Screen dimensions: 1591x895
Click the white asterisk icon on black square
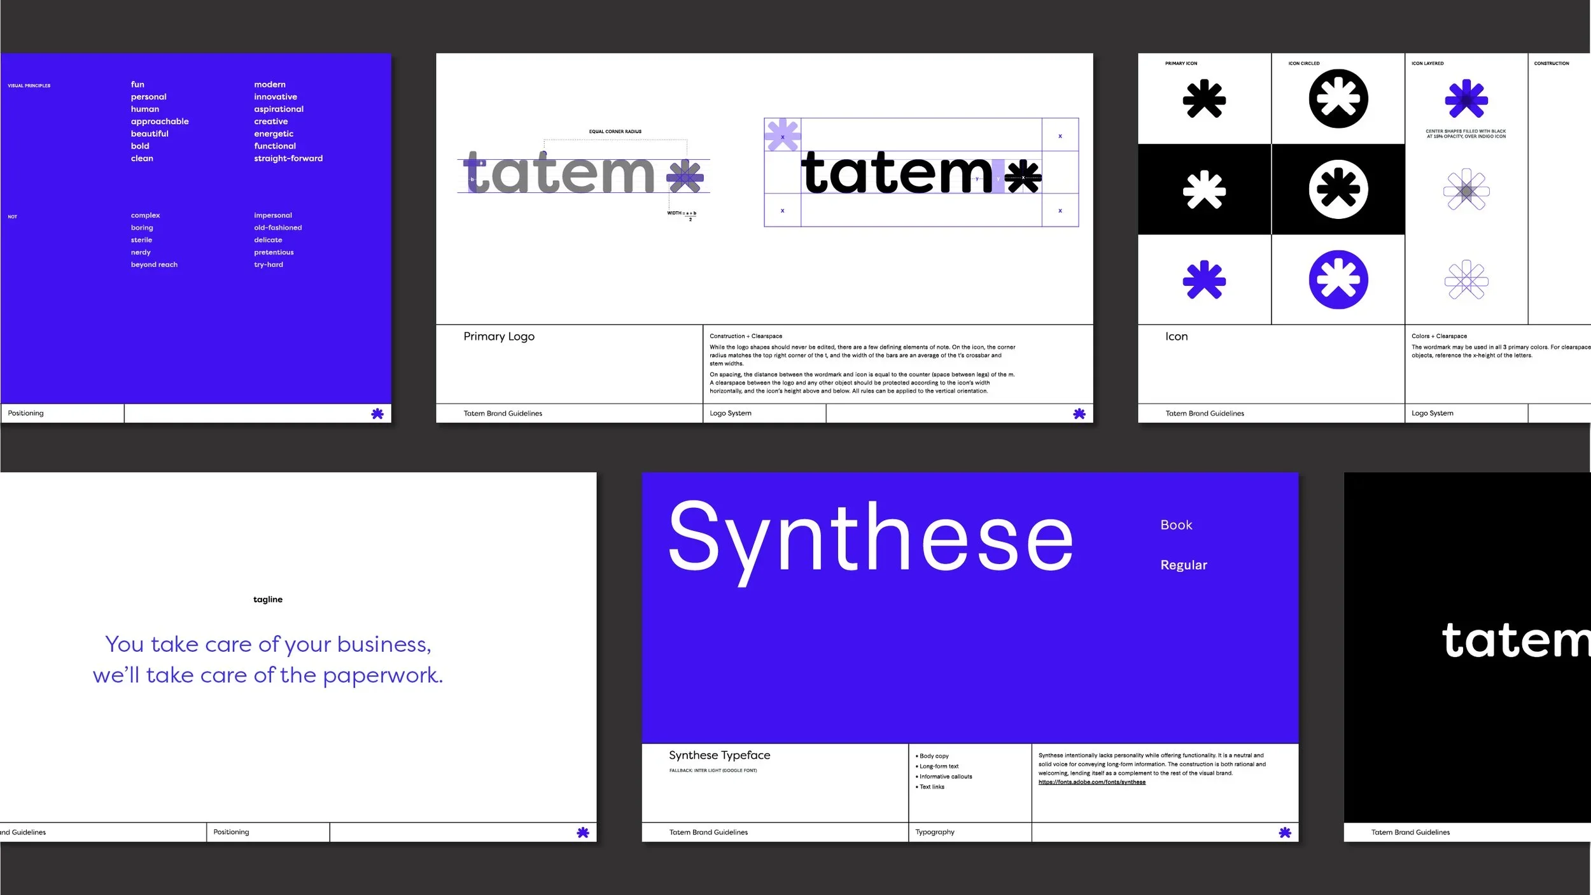[1204, 190]
